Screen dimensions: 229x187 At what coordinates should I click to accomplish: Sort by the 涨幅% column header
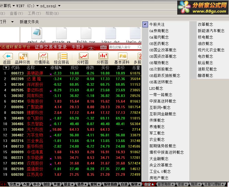(56, 68)
